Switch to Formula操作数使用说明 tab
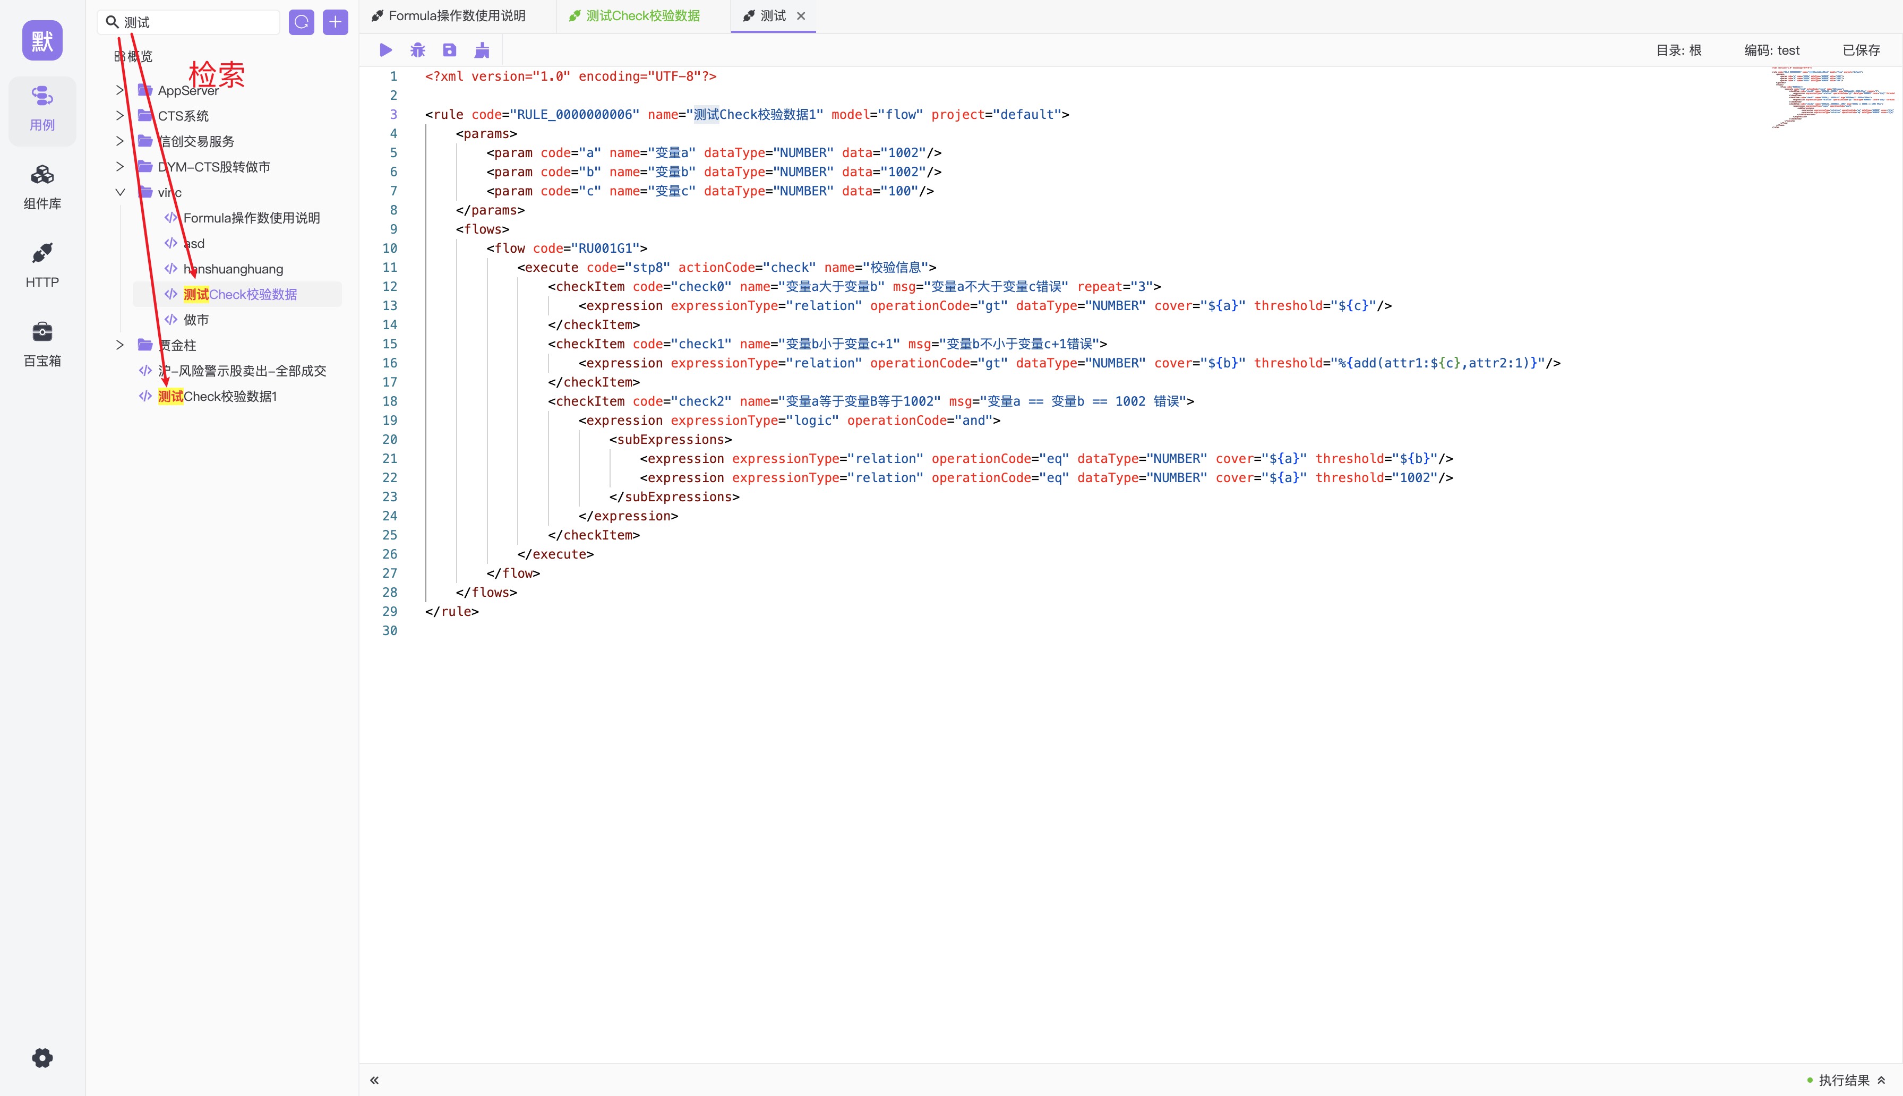 (x=456, y=16)
